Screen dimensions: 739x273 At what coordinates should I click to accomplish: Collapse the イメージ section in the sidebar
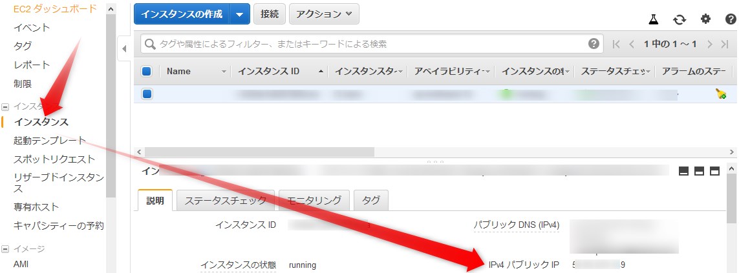(5, 248)
